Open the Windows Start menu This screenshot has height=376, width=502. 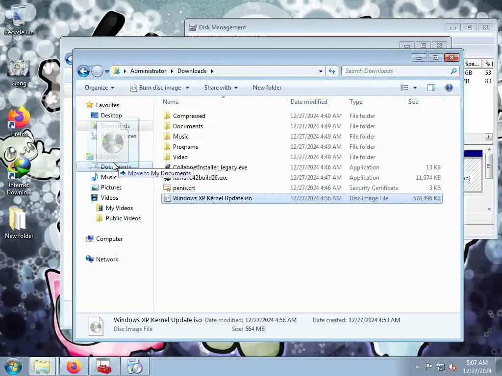click(13, 366)
